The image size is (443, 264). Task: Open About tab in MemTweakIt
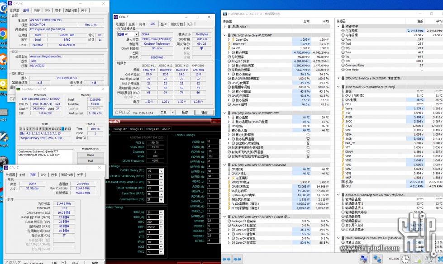tap(166, 129)
